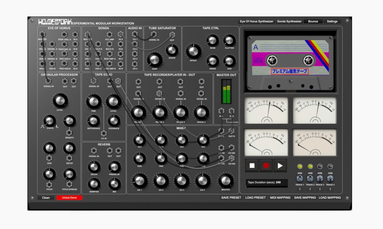Select the Eye Of Horus Synthesizer tab
The image size is (383, 229).
pyautogui.click(x=257, y=21)
